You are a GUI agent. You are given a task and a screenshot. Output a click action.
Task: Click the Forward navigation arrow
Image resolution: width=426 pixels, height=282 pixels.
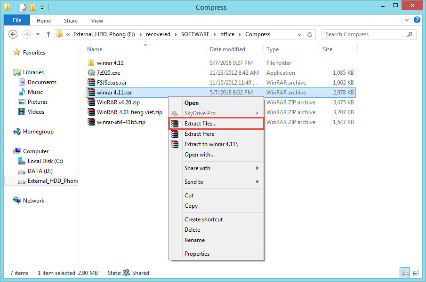tap(26, 34)
